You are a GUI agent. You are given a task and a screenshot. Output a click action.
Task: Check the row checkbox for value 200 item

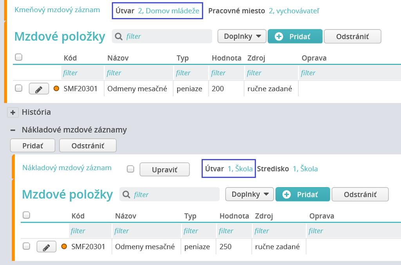[x=19, y=88]
